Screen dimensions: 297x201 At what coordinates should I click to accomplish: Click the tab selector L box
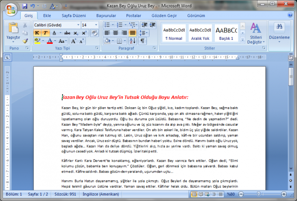pos(7,57)
